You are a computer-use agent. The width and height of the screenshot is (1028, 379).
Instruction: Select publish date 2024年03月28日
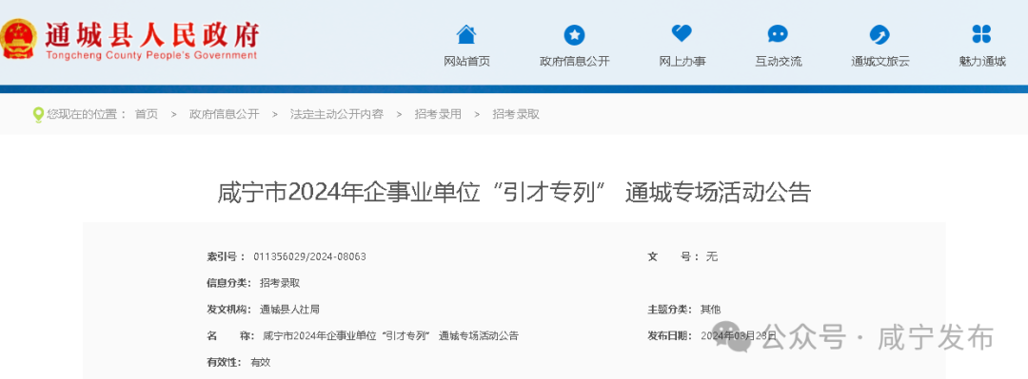coord(739,336)
